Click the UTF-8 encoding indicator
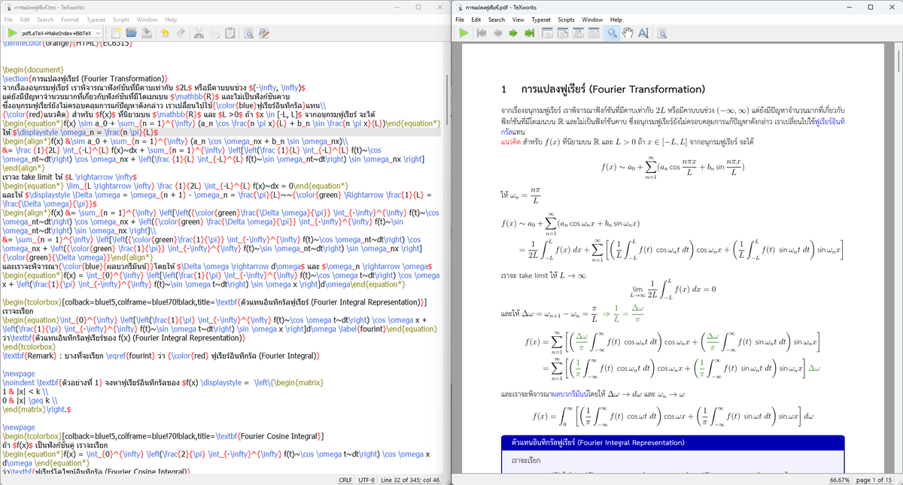The image size is (903, 485). pos(366,480)
